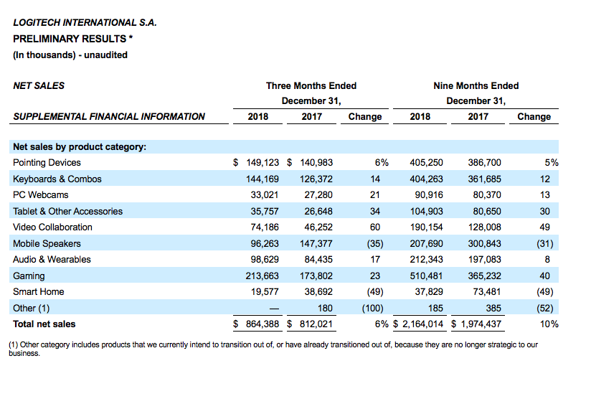Screen dimensions: 591x404
Task: Click Smart Home value 38,692
Action: 318,292
